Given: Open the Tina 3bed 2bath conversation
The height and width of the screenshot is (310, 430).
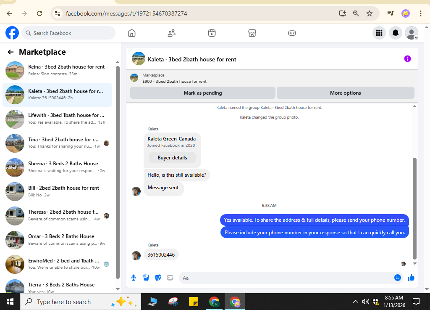Looking at the screenshot, I should point(57,143).
